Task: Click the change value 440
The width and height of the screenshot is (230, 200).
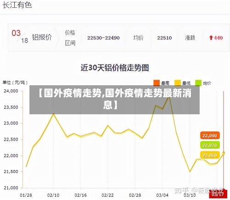Action: click(x=218, y=38)
